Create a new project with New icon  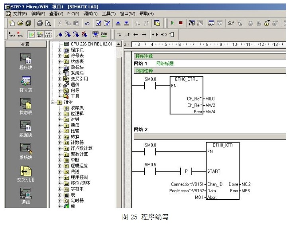coord(12,23)
